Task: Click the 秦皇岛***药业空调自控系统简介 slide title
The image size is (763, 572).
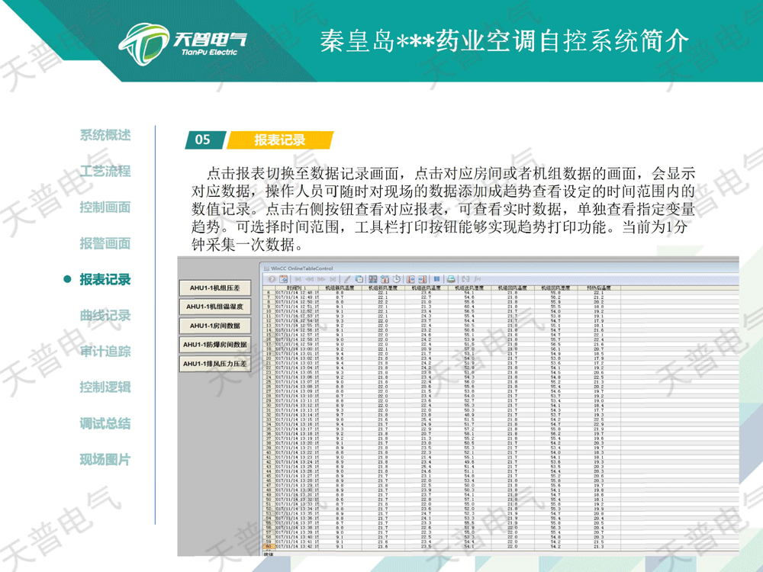Action: click(504, 41)
